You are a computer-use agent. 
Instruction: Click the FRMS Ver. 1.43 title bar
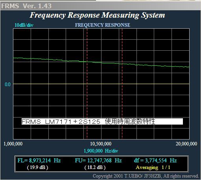click(100, 6)
